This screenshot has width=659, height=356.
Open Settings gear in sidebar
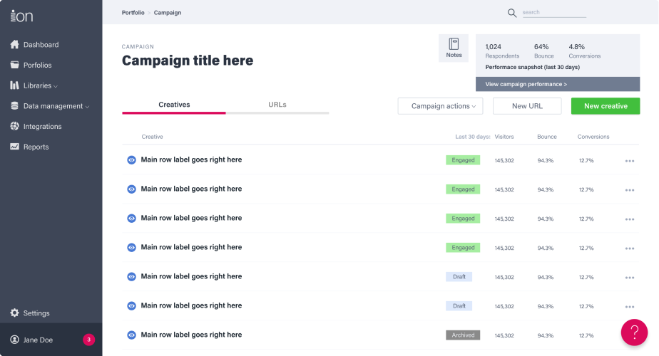click(x=15, y=313)
